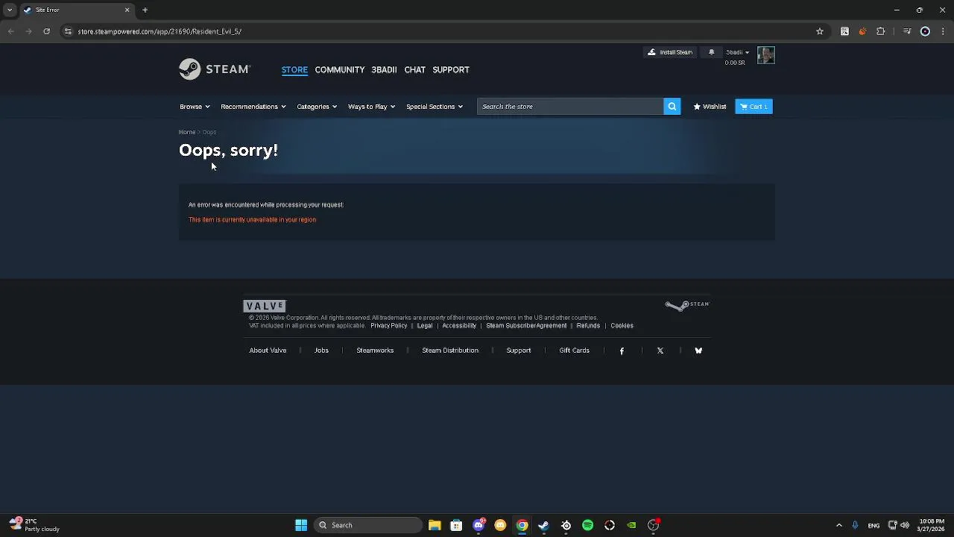Click the store search magnifier button
Screen dimensions: 954x537
coord(672,107)
